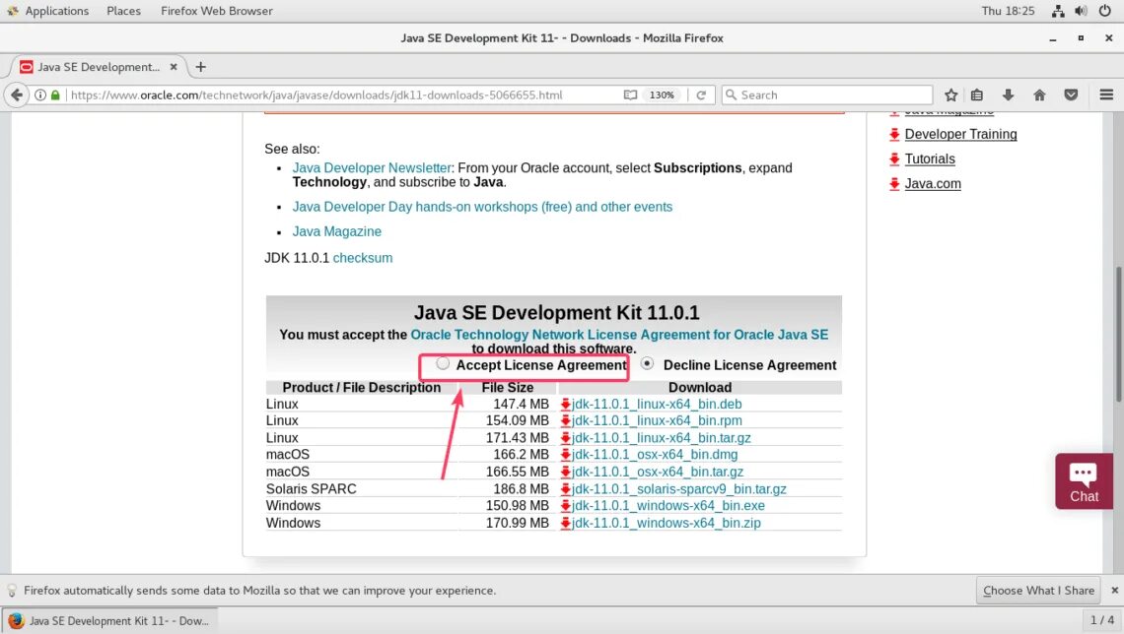Open Tutorials sidebar link
1124x634 pixels.
[930, 158]
